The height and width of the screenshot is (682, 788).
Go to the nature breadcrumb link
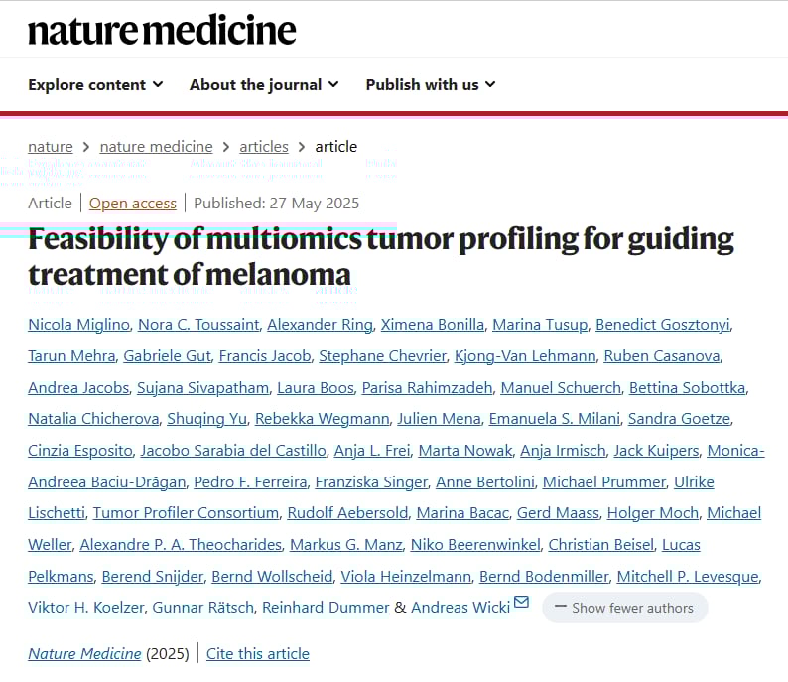[x=50, y=146]
